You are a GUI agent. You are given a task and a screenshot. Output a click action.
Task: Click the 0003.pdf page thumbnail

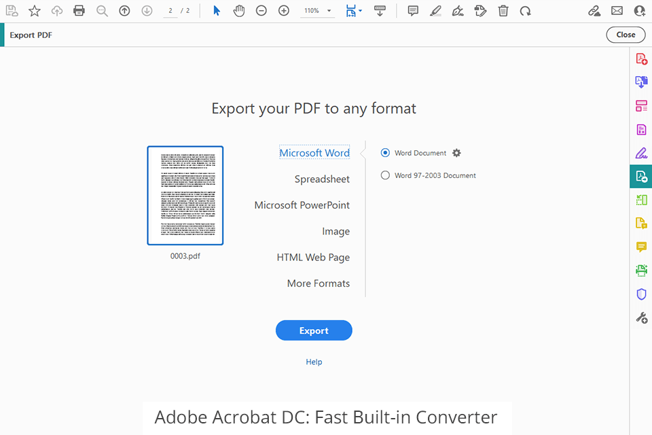pyautogui.click(x=185, y=196)
